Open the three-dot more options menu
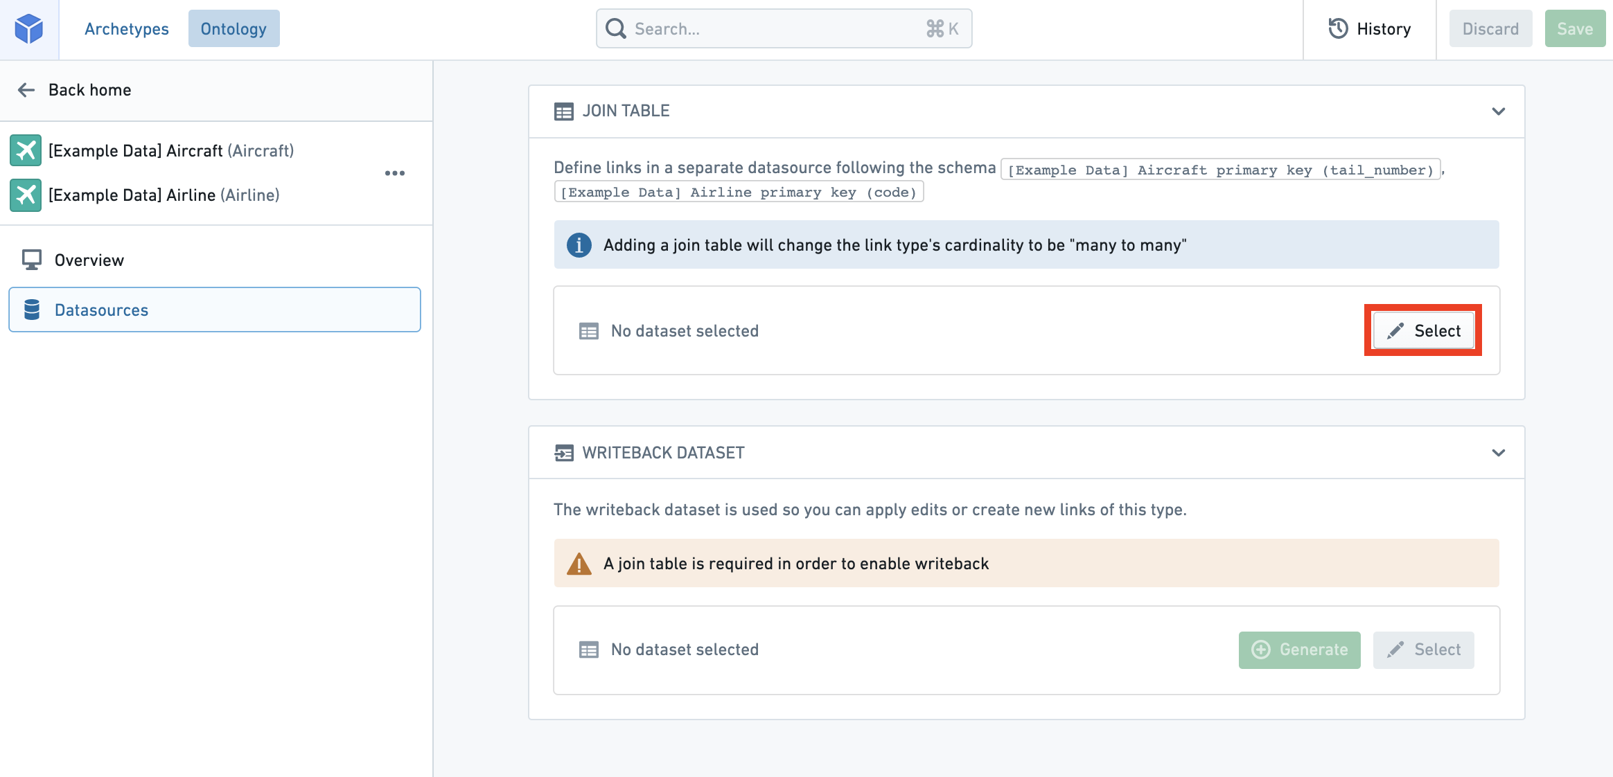This screenshot has height=777, width=1613. coord(395,173)
